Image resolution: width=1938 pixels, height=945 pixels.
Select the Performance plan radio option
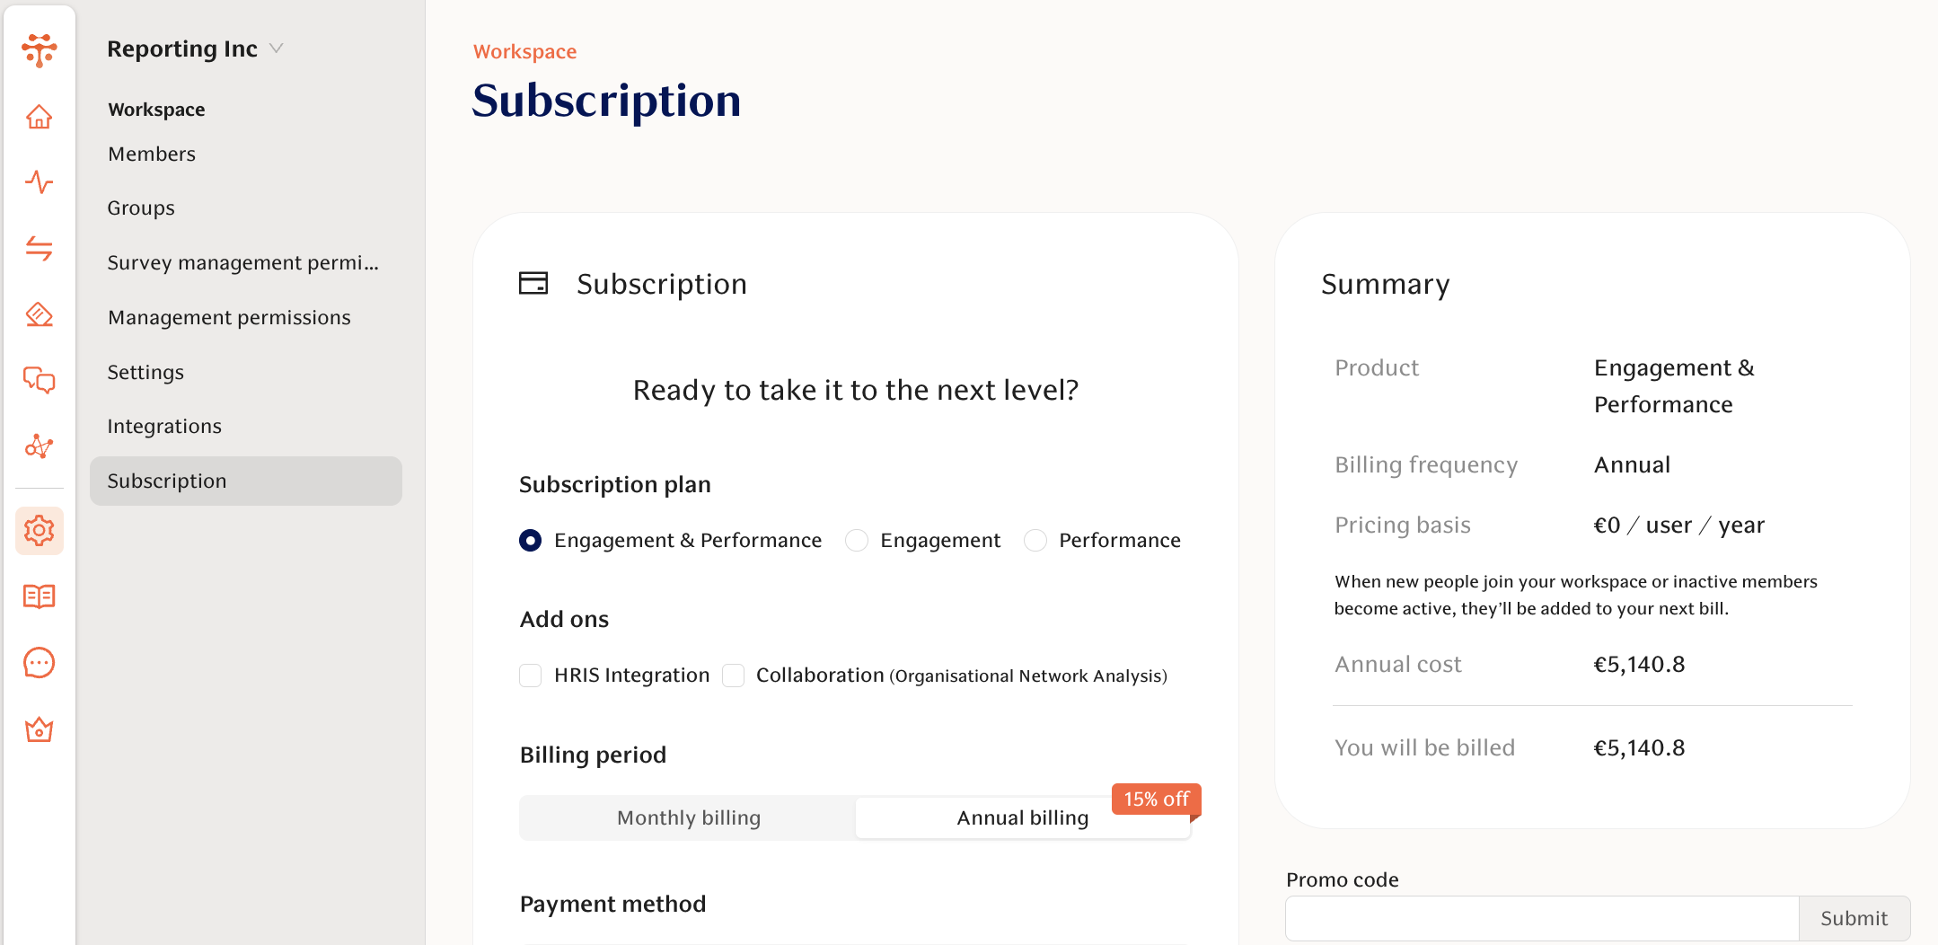tap(1035, 540)
